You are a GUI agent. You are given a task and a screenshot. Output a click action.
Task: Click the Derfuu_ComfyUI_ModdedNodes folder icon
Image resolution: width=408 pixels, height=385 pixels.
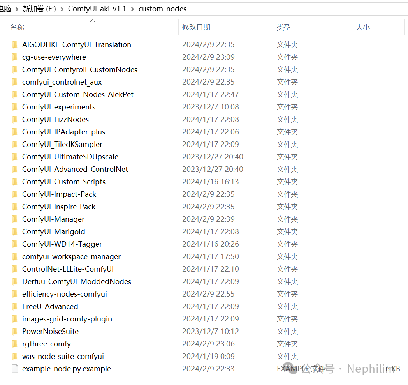coord(15,282)
